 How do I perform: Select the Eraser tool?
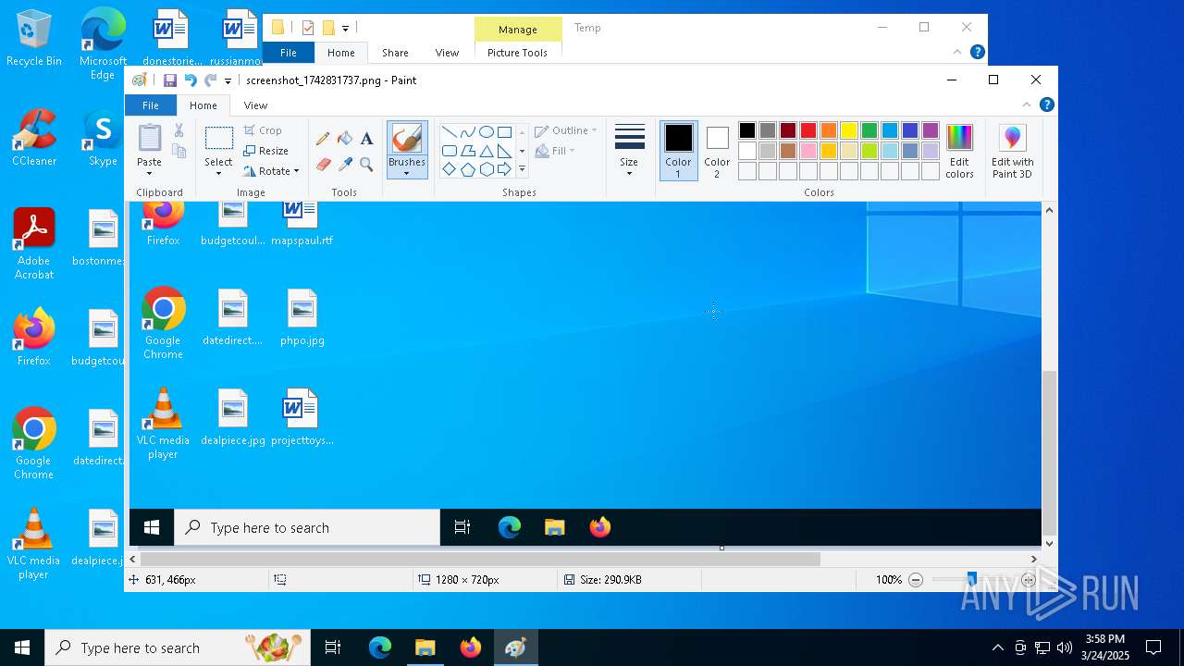[x=323, y=165]
